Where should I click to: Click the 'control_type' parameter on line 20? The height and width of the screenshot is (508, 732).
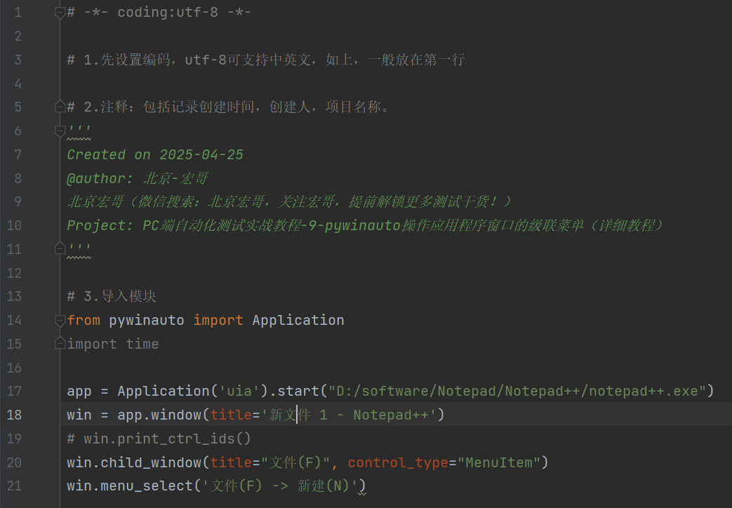[x=398, y=462]
